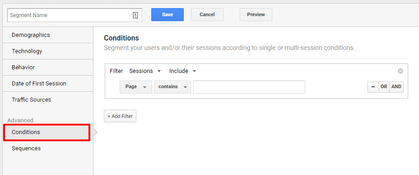The height and width of the screenshot is (175, 419).
Task: Open the Demographics section
Action: [48, 35]
